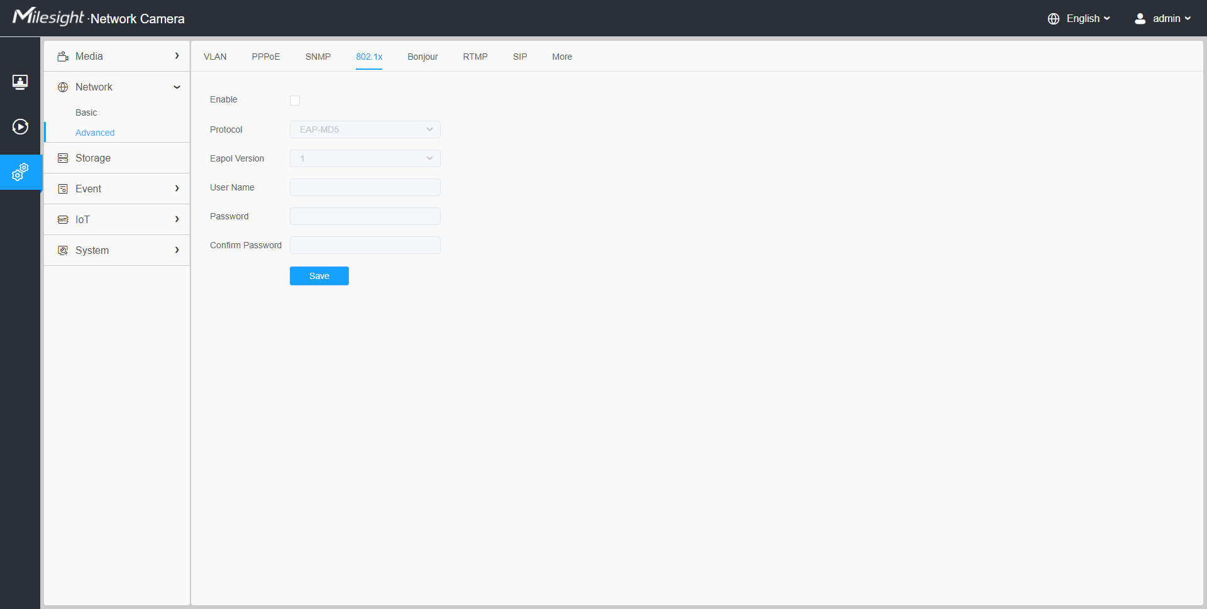Switch to the Bonjour tab

coord(422,57)
